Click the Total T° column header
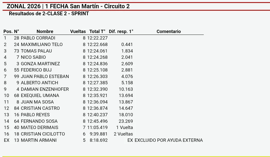The width and height of the screenshot is (270, 157). (x=97, y=31)
